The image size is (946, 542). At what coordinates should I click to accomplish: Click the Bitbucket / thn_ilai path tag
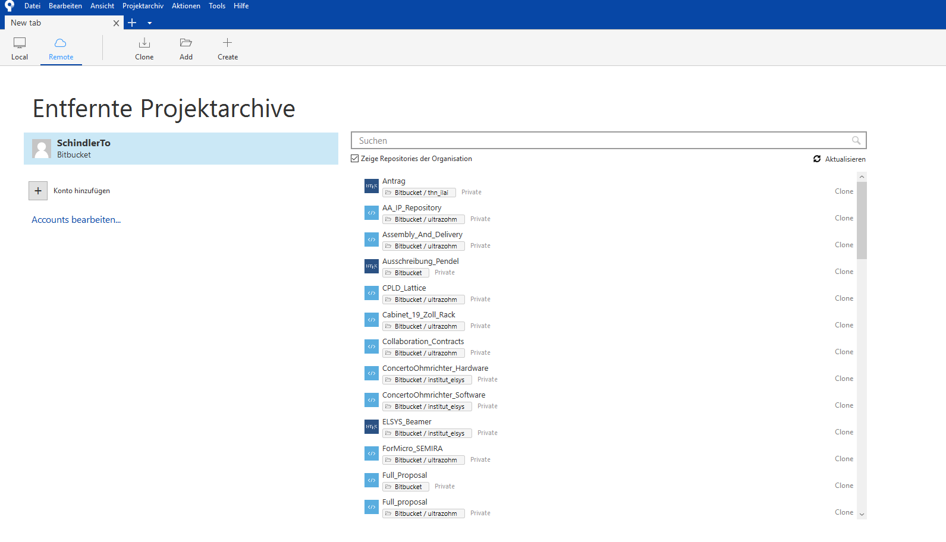pos(419,193)
